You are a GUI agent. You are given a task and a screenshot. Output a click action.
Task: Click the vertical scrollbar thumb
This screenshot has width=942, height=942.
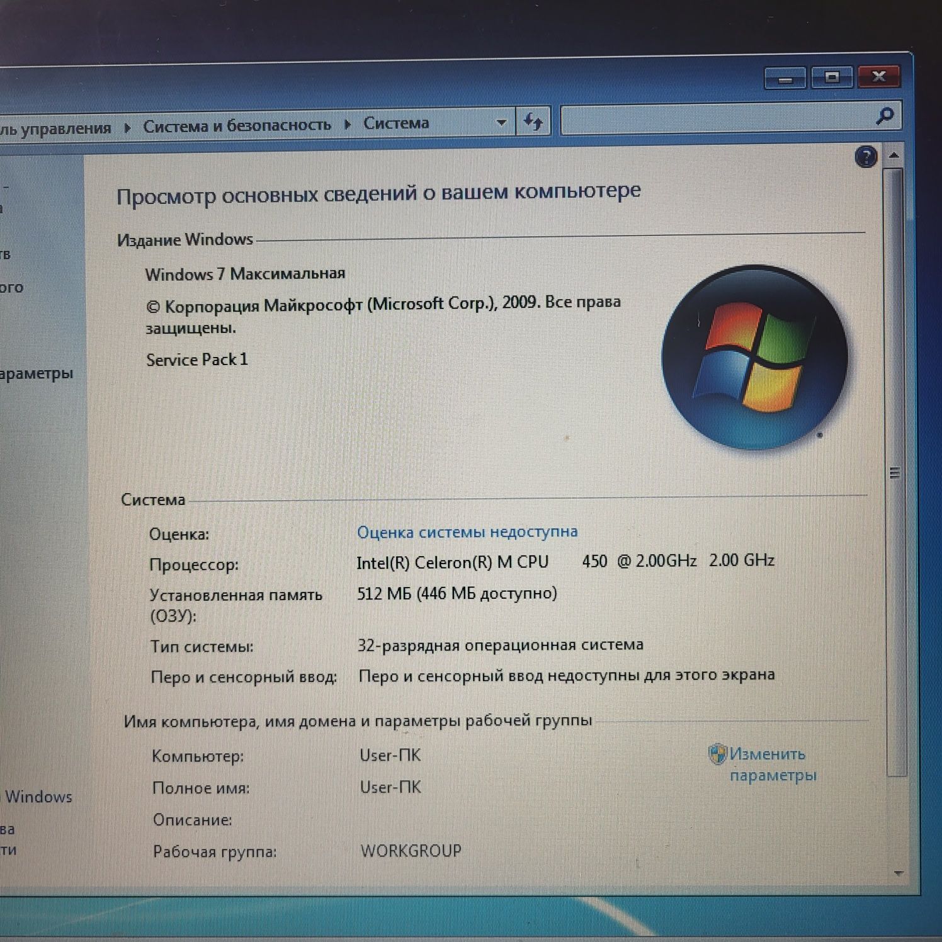coord(895,472)
